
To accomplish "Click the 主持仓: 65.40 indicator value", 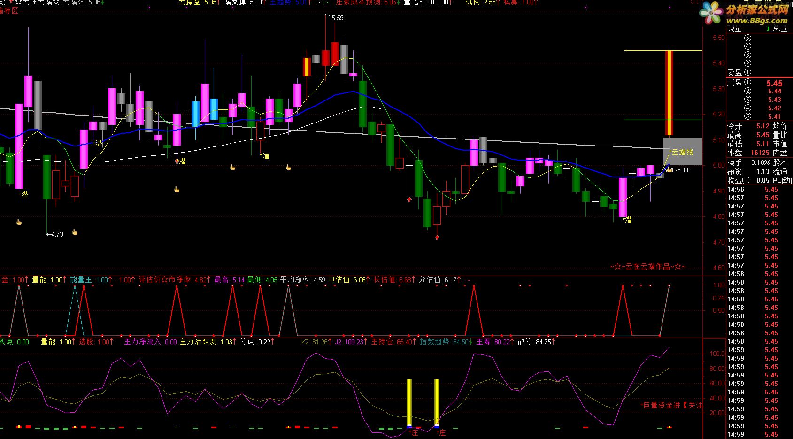I will click(394, 342).
